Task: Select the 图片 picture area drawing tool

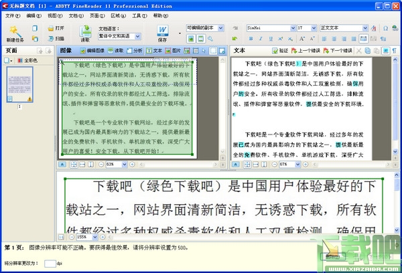Action: click(173, 51)
